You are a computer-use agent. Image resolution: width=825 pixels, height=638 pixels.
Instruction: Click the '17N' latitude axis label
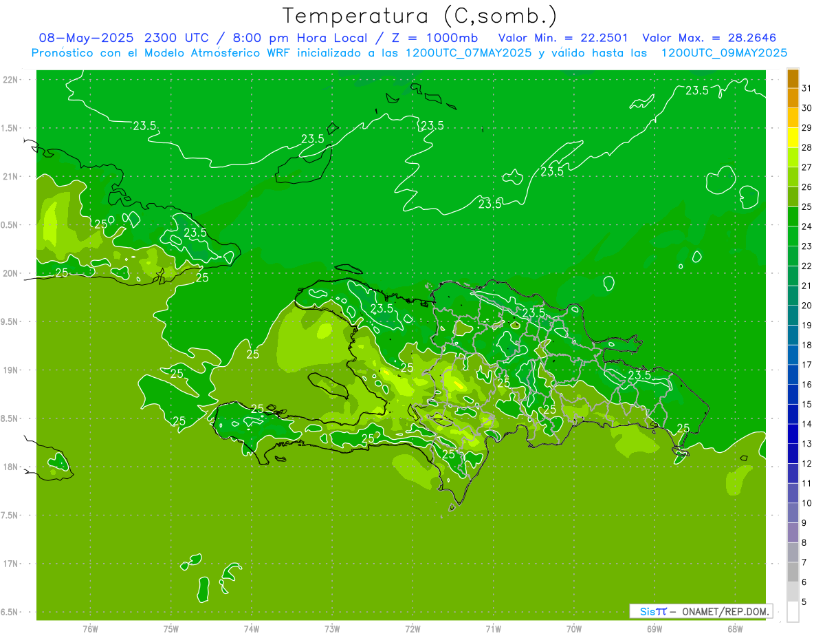pos(12,564)
